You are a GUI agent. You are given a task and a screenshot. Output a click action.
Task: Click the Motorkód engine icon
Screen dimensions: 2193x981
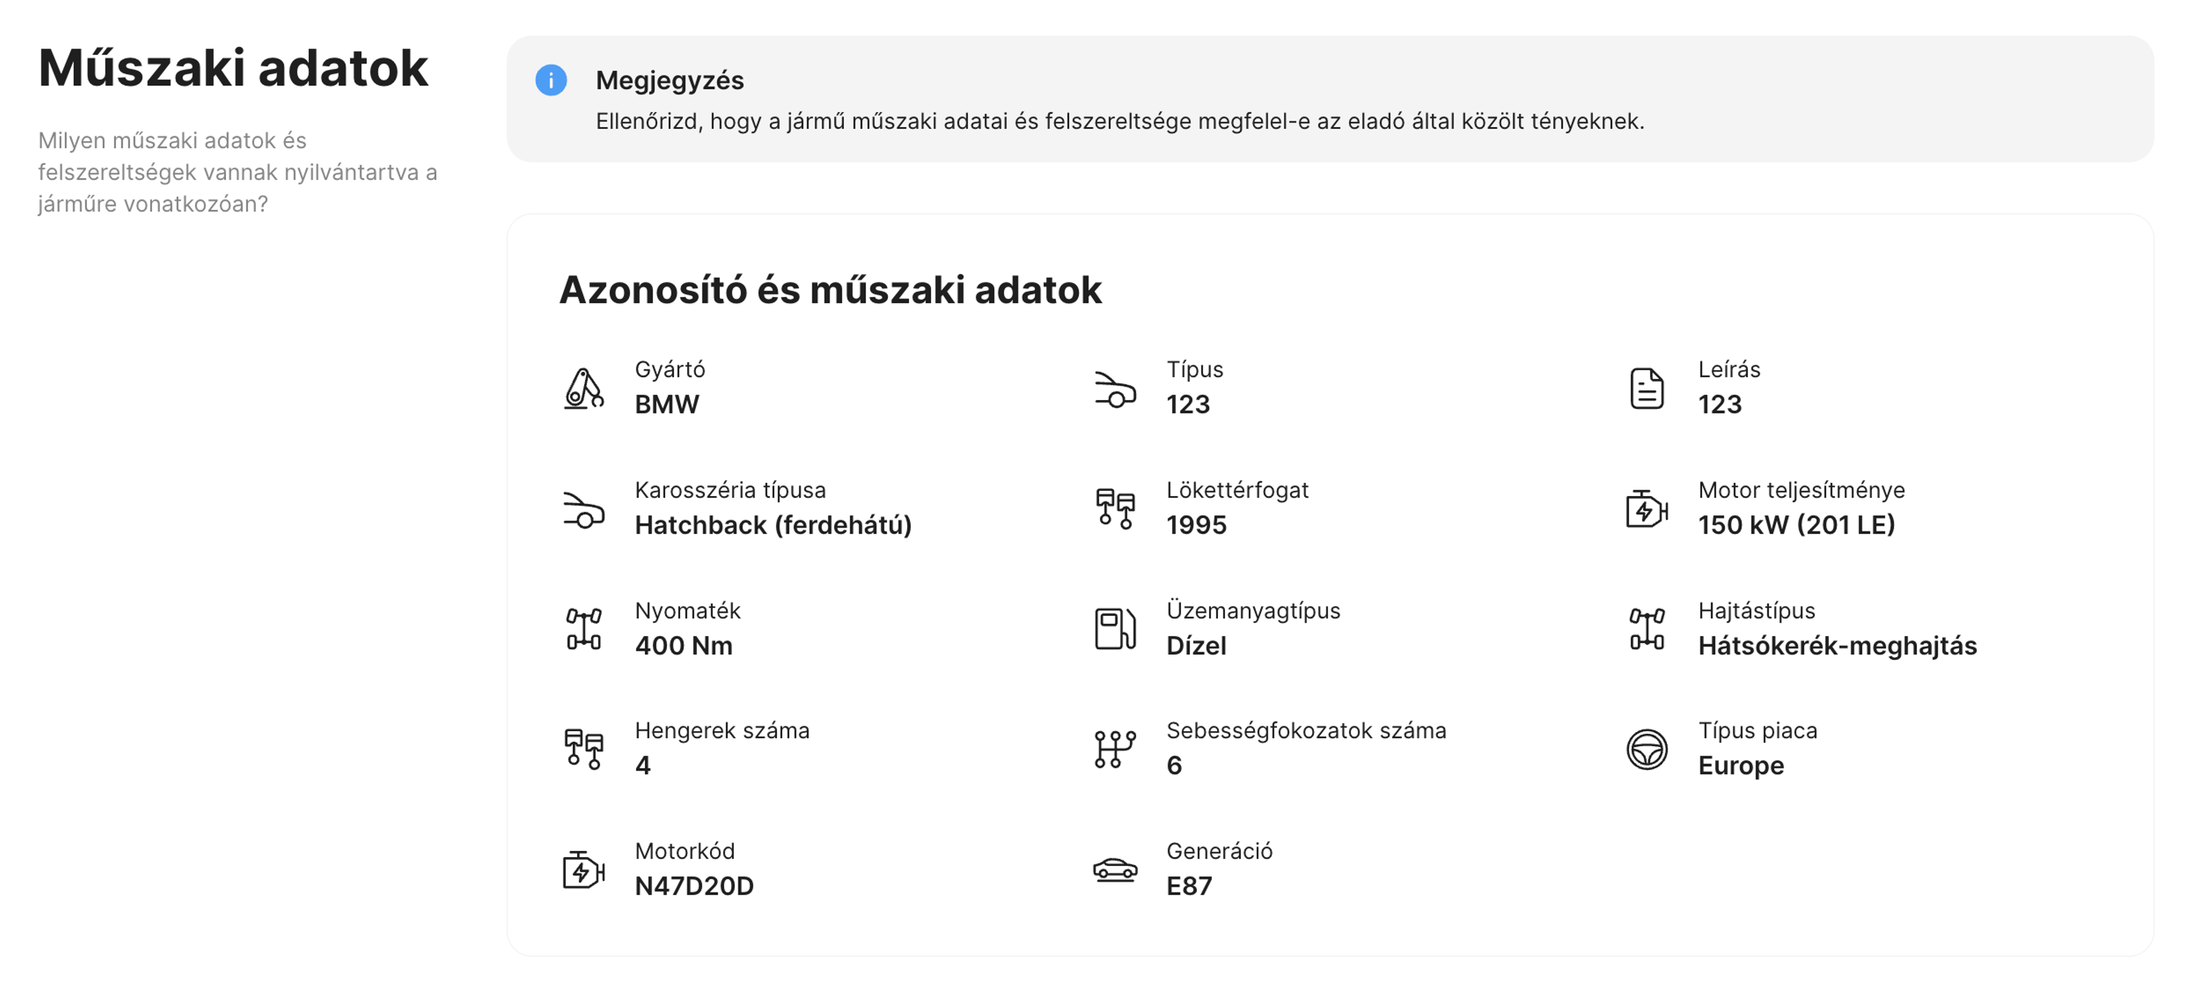click(x=583, y=870)
